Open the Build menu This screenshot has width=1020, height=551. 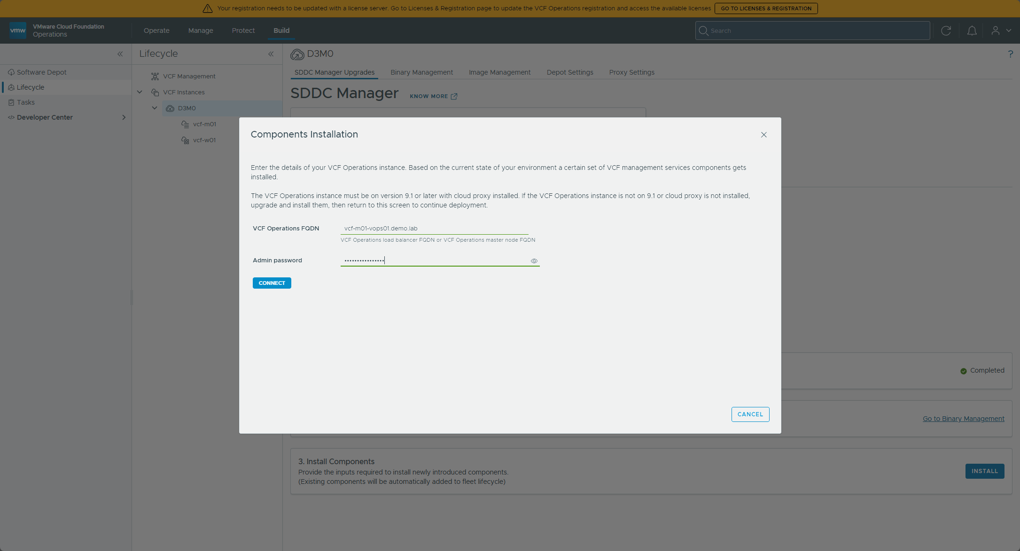281,31
